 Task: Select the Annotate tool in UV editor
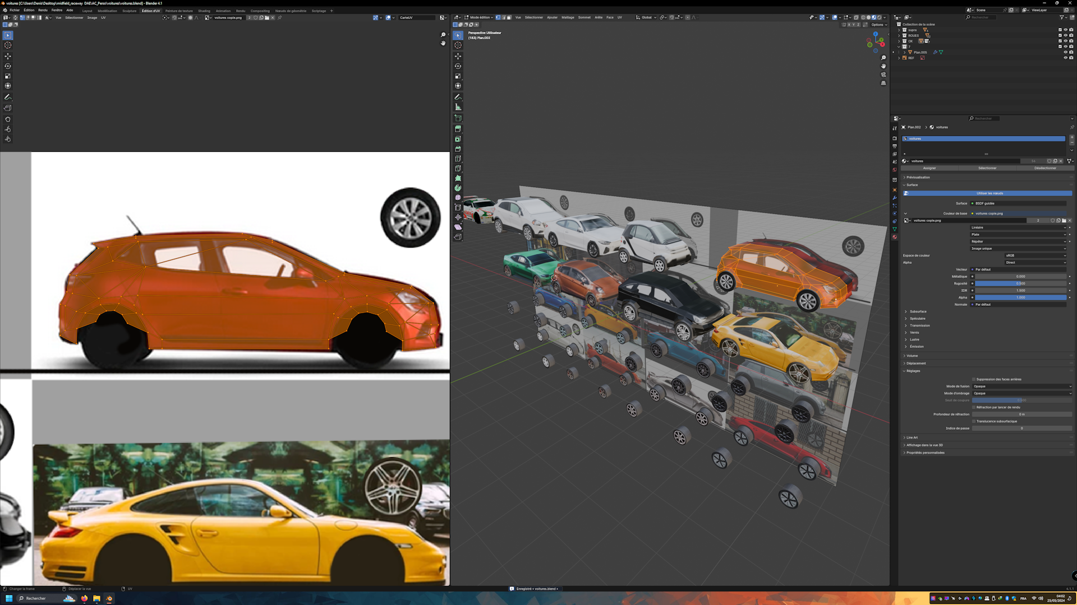click(x=8, y=97)
